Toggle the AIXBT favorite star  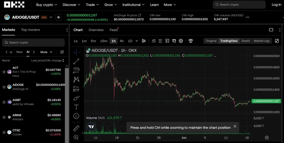(4, 102)
